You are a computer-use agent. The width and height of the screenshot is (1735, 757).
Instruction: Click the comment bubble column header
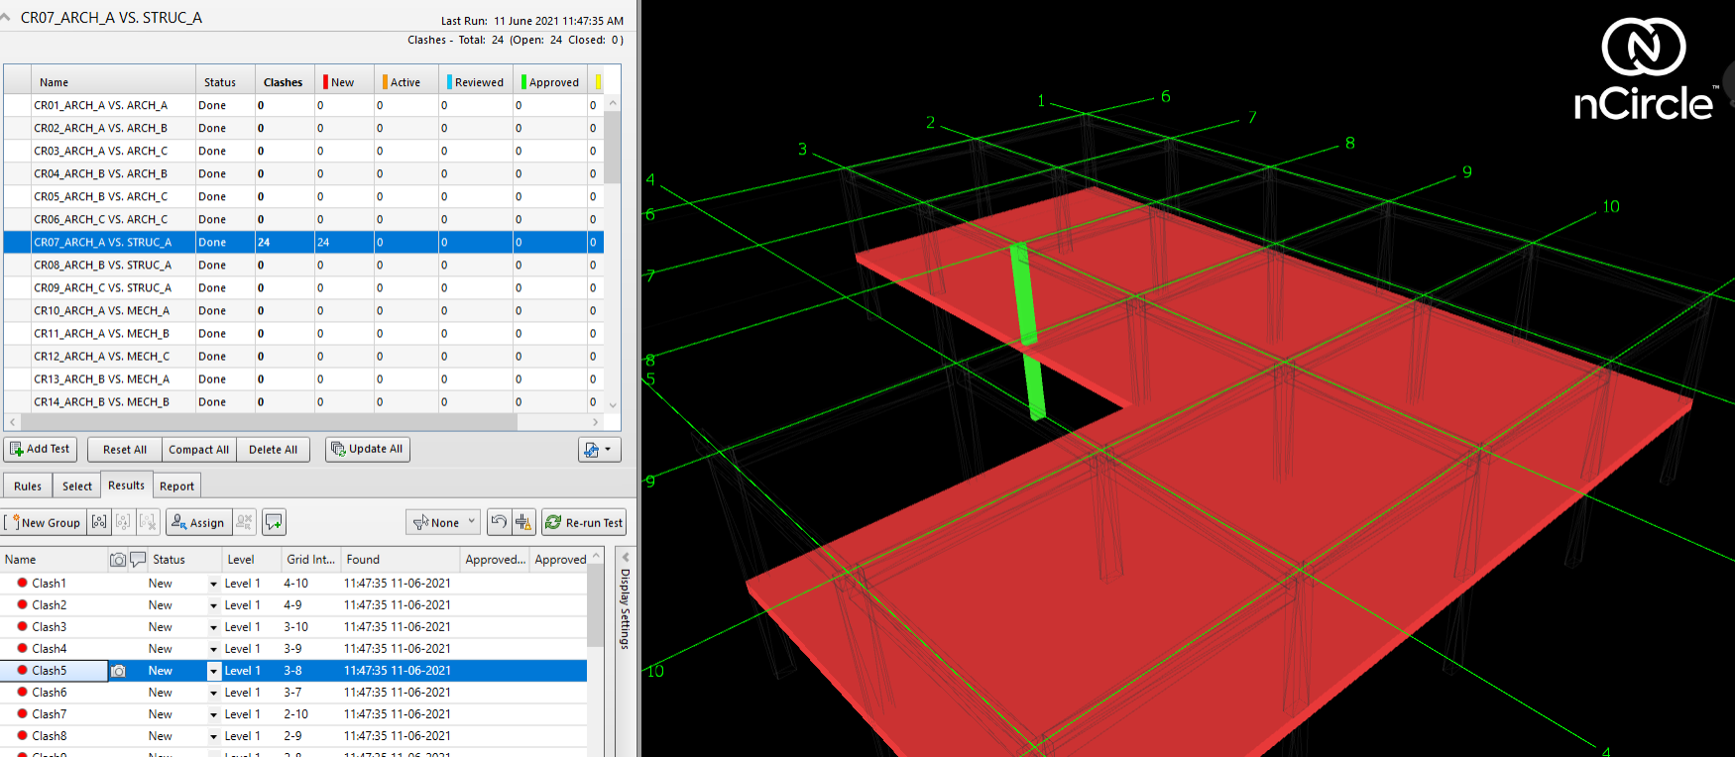138,560
